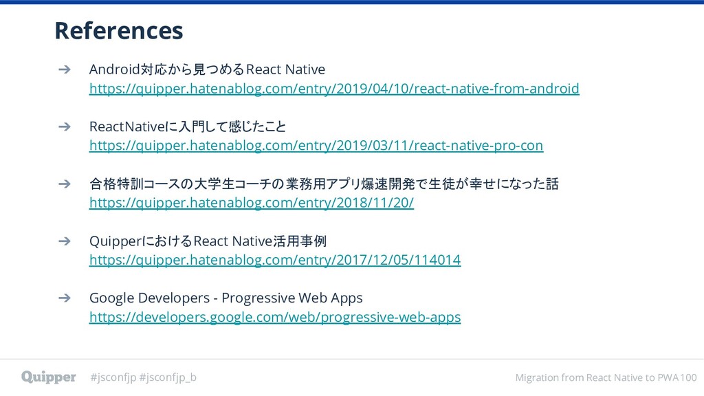The image size is (704, 396).
Task: Click the title 'Google Developers - Progressive Web Apps'
Action: [225, 298]
